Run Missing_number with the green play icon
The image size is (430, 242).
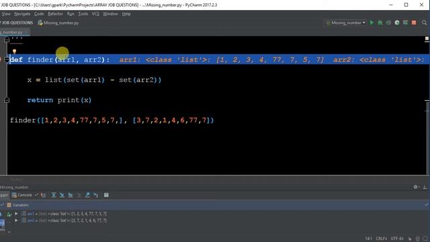[372, 23]
